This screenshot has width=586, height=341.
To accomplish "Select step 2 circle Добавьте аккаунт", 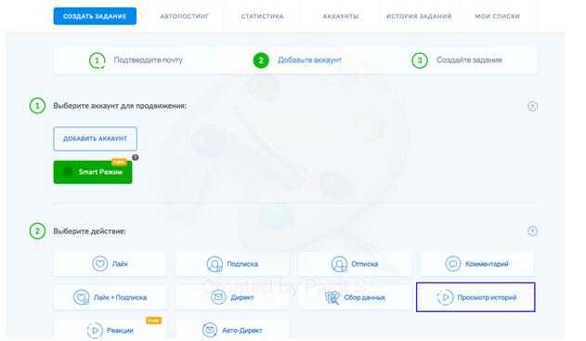I will click(x=261, y=60).
